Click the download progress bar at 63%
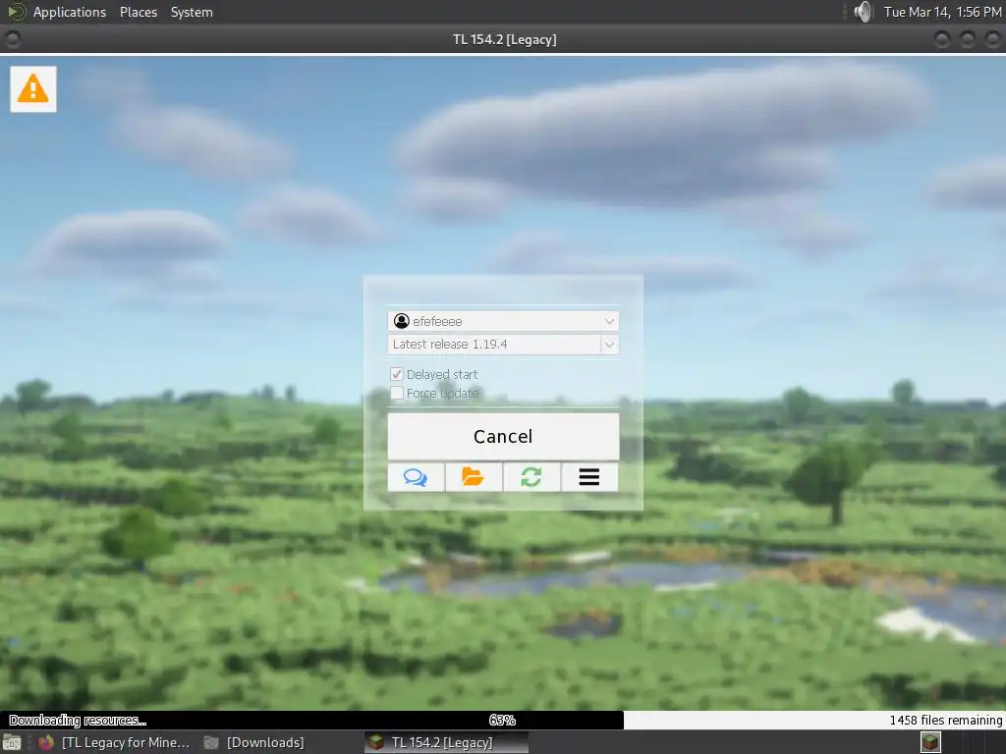Screen dimensions: 1006x754 point(503,720)
